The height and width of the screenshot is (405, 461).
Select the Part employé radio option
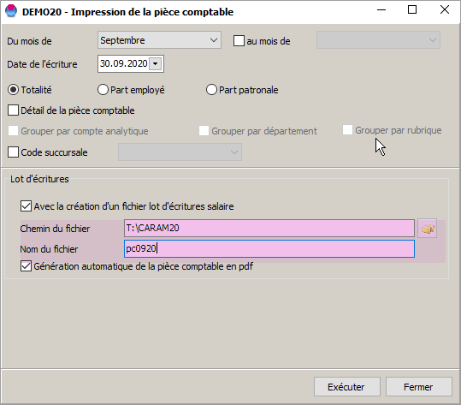(x=103, y=90)
